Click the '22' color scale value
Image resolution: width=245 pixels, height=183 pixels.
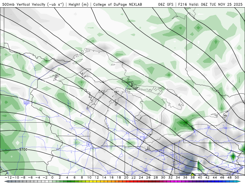(134, 178)
